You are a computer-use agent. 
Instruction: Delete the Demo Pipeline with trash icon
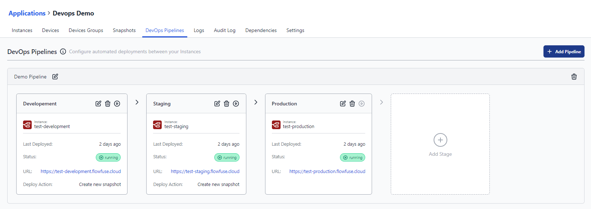click(574, 77)
